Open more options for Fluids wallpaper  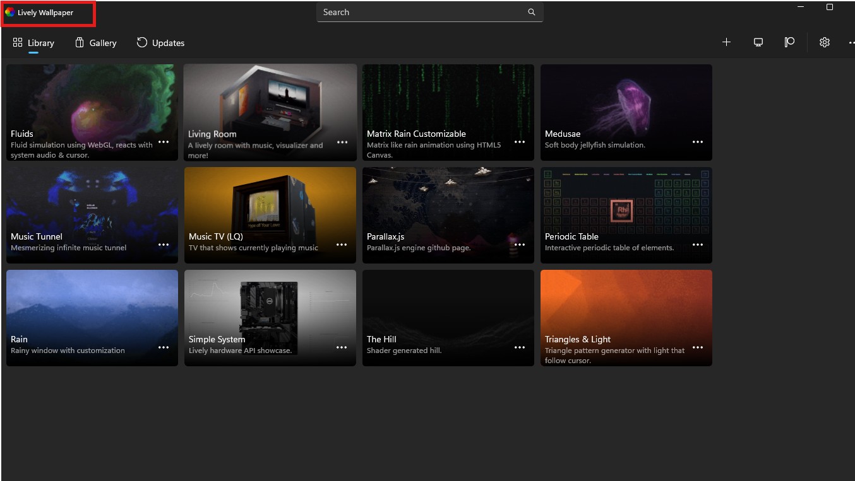[x=164, y=142]
